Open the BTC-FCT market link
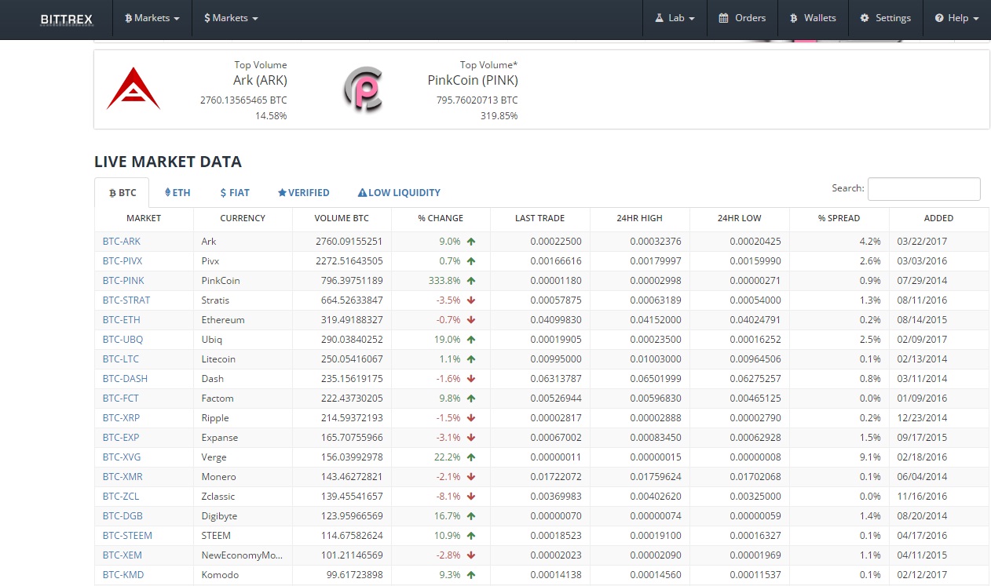The width and height of the screenshot is (991, 586). (121, 399)
